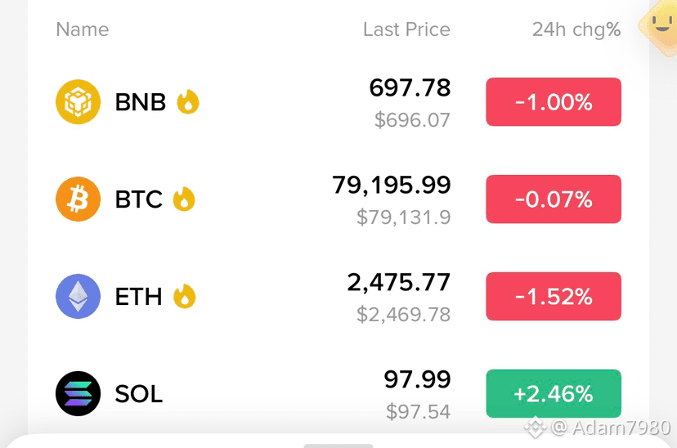The height and width of the screenshot is (448, 677).
Task: Select the BNB price 697.78
Action: coord(410,87)
